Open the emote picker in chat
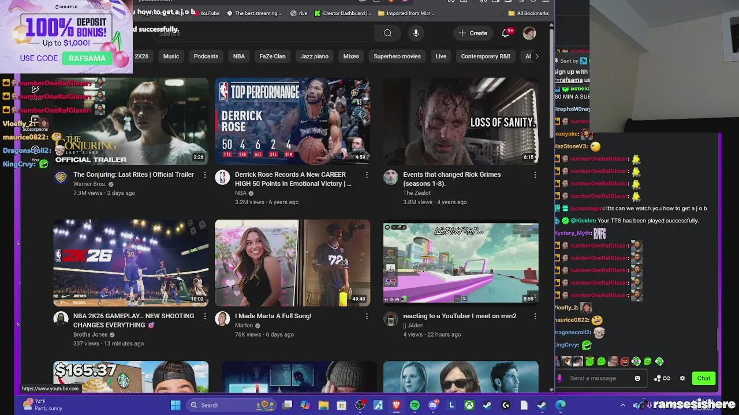Viewport: 739px width, 415px height. pyautogui.click(x=637, y=379)
